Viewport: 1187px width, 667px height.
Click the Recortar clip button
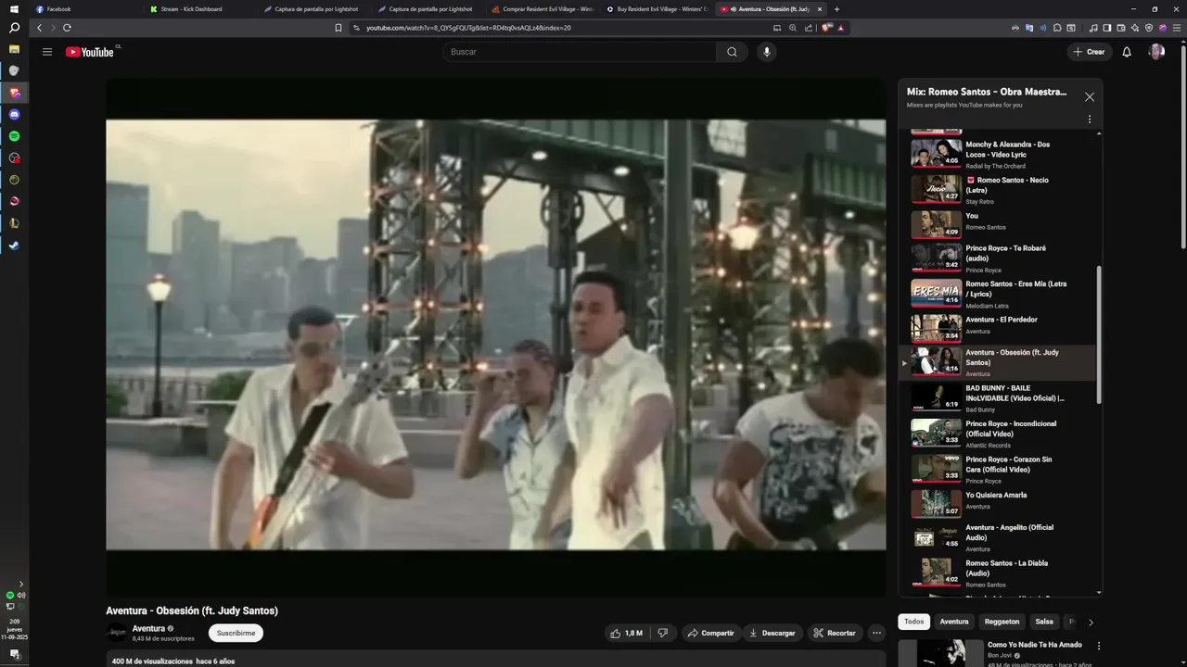coord(834,633)
